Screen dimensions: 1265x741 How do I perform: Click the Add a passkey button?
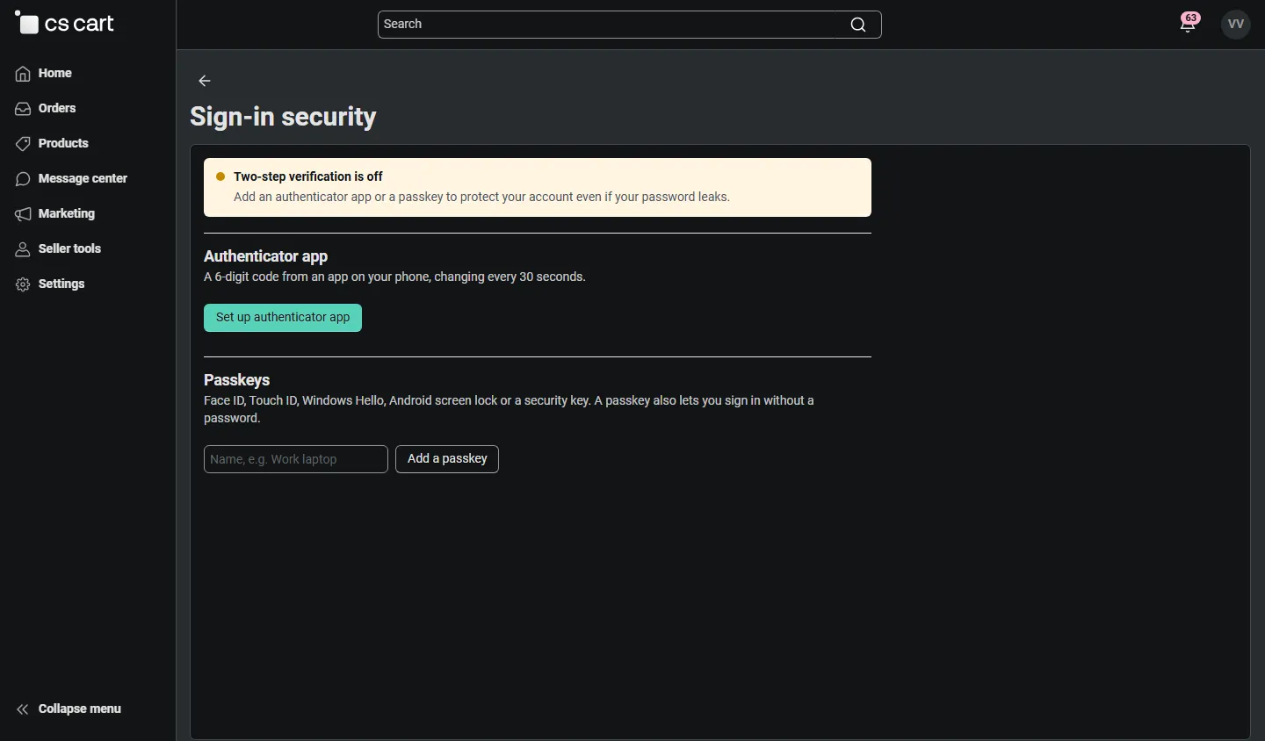tap(447, 459)
